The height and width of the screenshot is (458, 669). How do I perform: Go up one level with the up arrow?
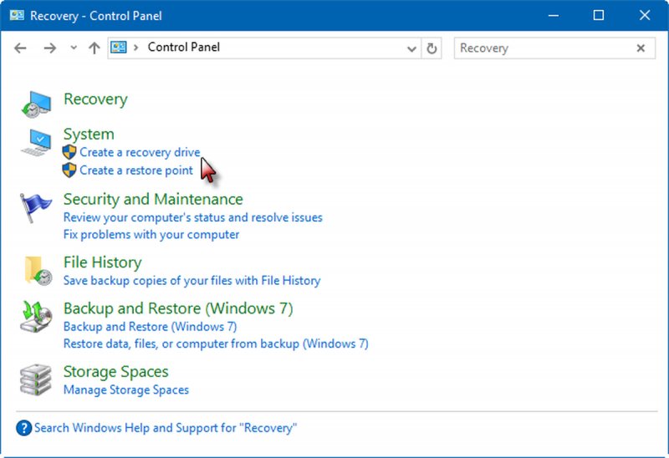pyautogui.click(x=94, y=48)
